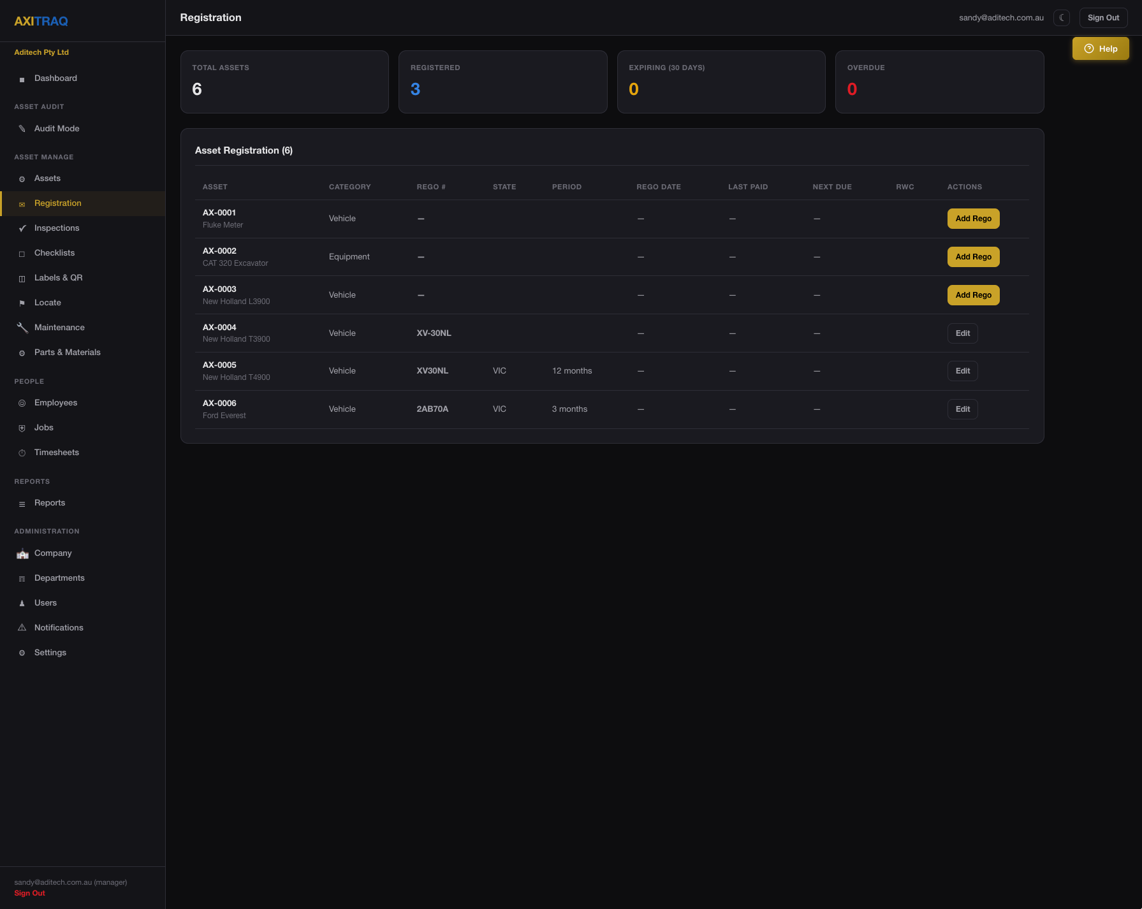Click the Company building icon
This screenshot has width=1142, height=909.
(x=22, y=553)
